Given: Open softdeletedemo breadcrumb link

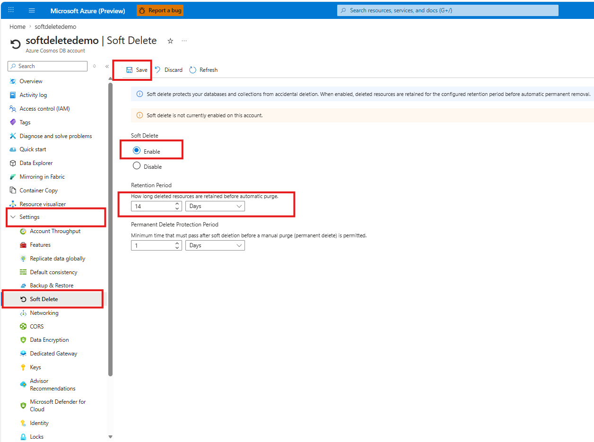Looking at the screenshot, I should pos(55,27).
